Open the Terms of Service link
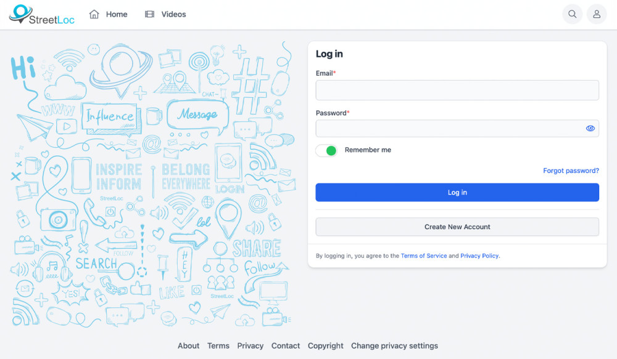The width and height of the screenshot is (617, 359). click(424, 256)
